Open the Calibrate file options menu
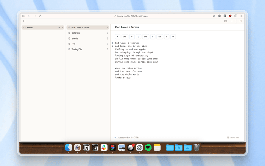 pos(107,33)
